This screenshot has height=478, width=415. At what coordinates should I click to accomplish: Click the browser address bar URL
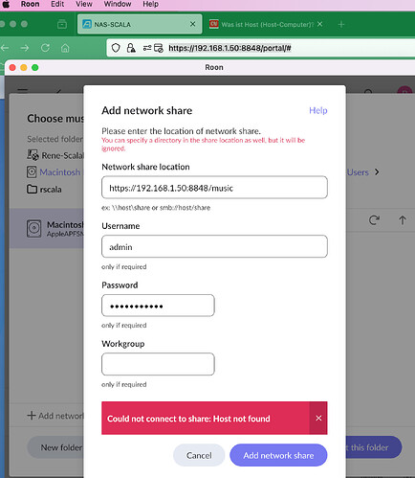pos(229,48)
